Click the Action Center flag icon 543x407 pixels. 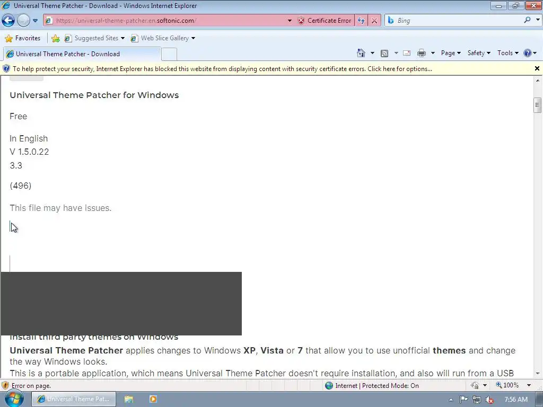coord(463,400)
